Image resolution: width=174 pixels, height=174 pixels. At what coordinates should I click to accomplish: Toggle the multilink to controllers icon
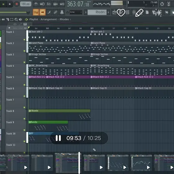(x=55, y=12)
